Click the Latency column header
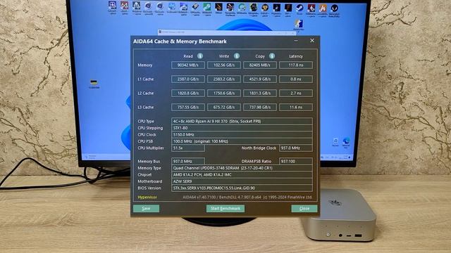The height and width of the screenshot is (253, 451). 296,56
